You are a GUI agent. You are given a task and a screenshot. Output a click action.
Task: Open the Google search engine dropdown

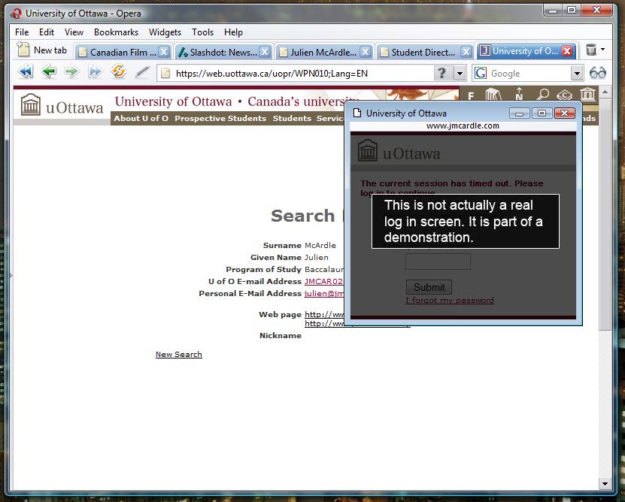pyautogui.click(x=576, y=74)
